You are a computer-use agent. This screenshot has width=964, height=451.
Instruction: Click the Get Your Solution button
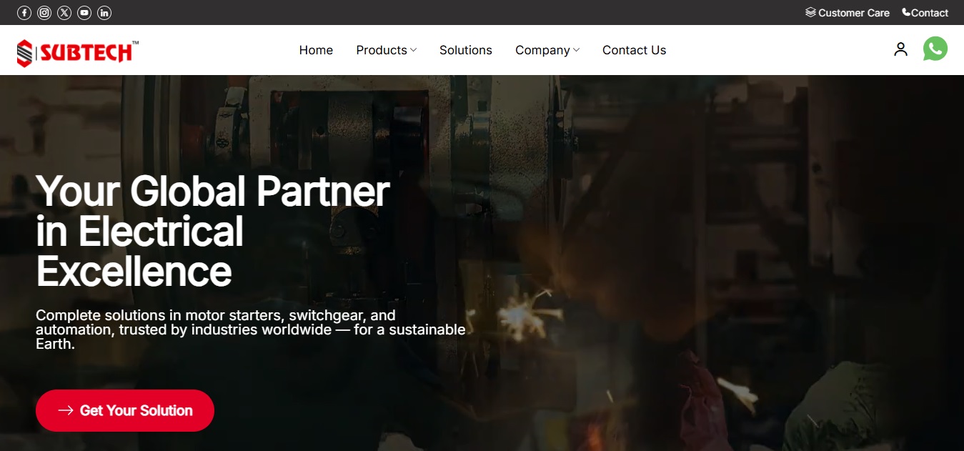pos(125,410)
